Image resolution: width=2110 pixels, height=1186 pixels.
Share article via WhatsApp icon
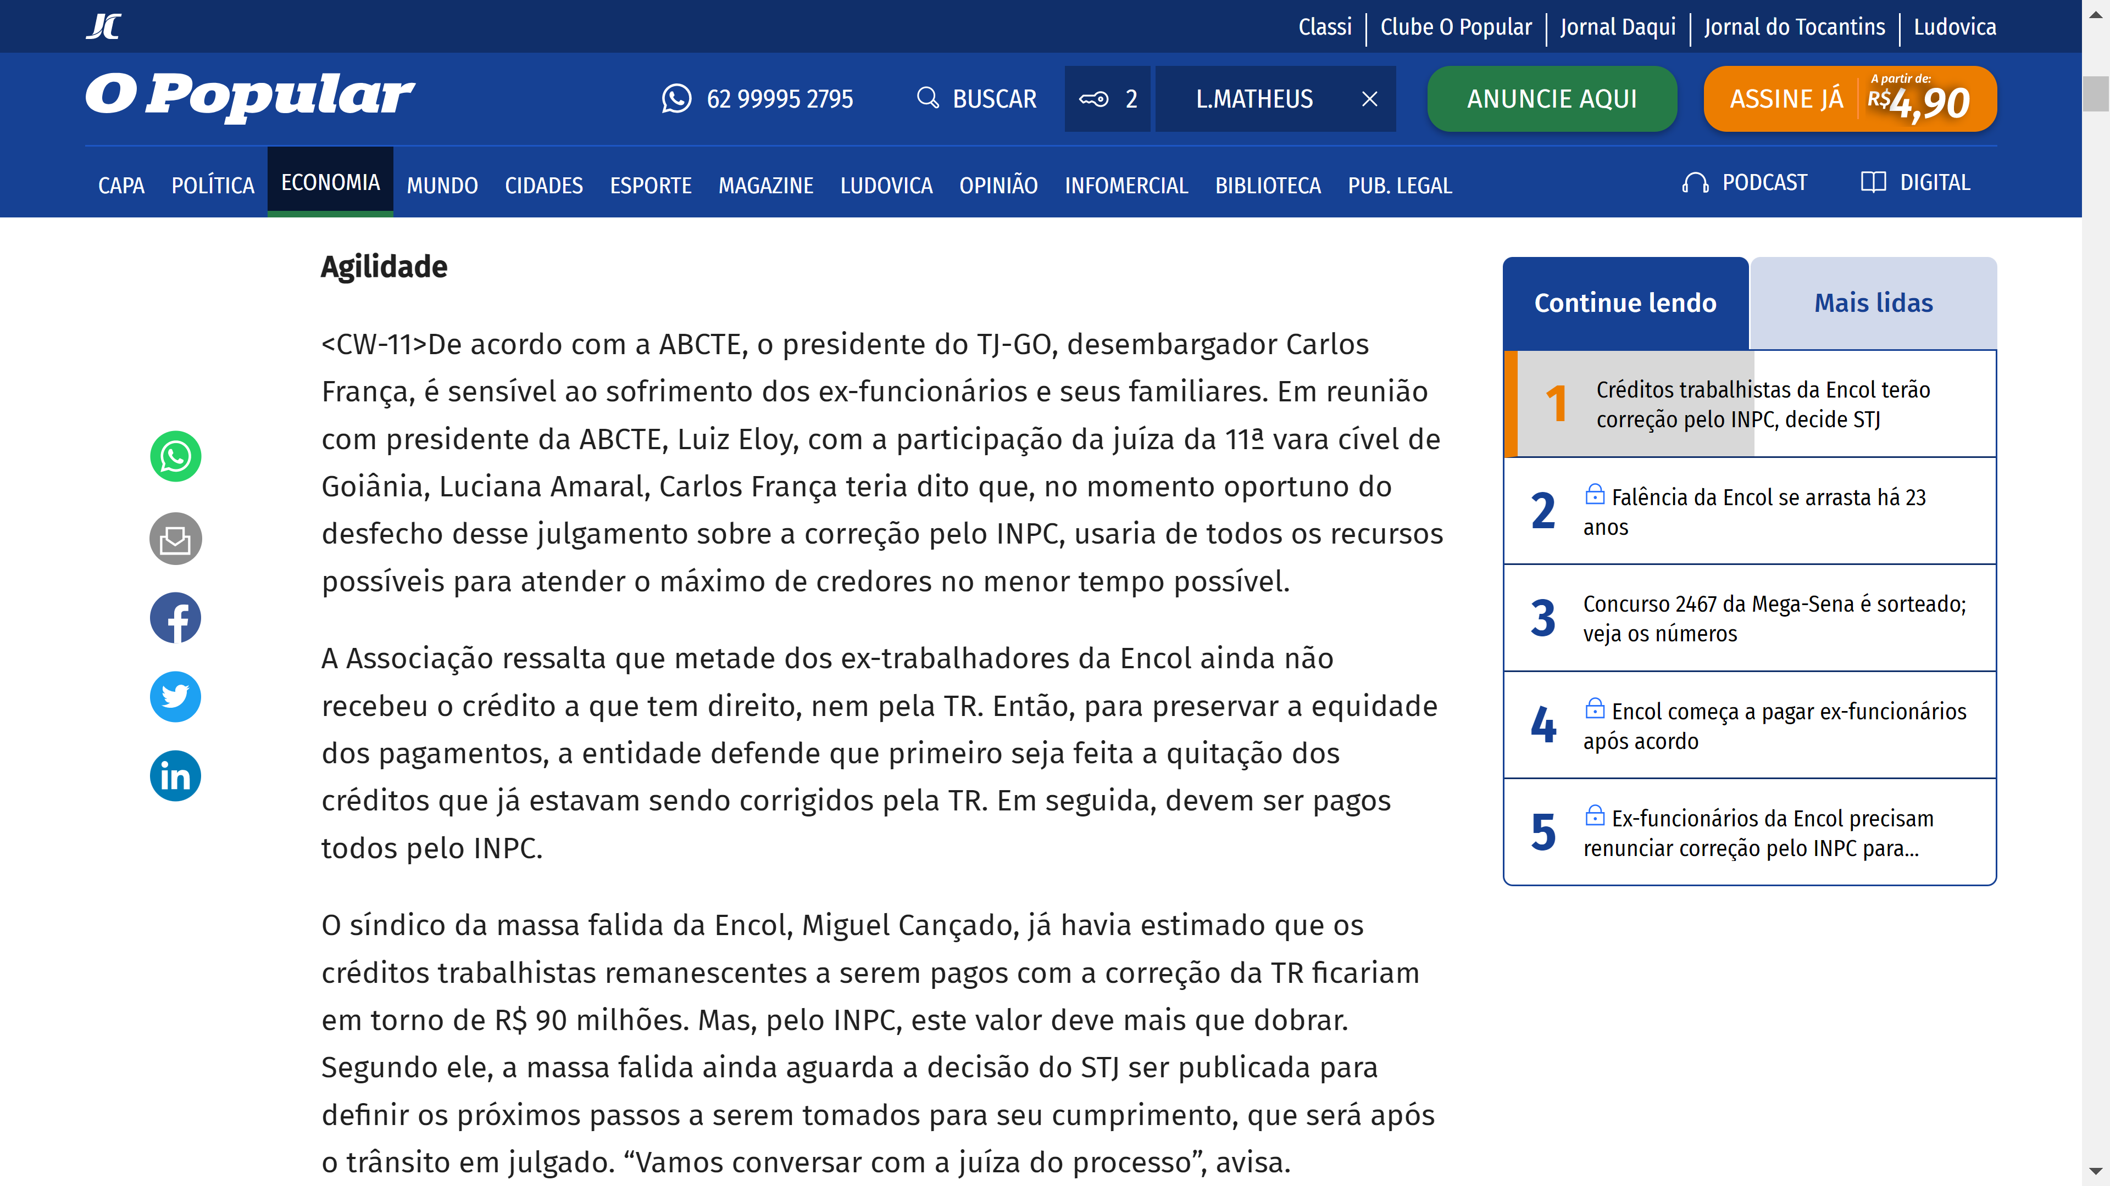(175, 456)
